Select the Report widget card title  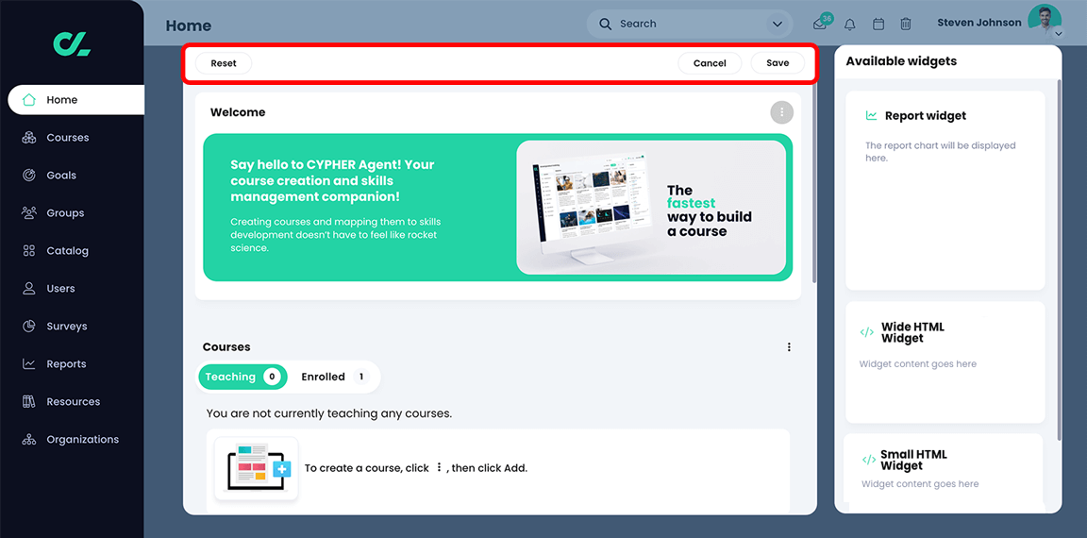coord(926,116)
